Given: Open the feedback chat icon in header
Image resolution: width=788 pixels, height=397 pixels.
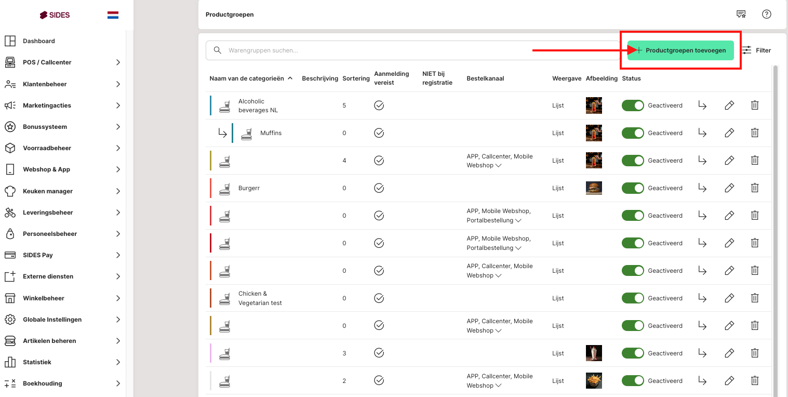Looking at the screenshot, I should [741, 15].
